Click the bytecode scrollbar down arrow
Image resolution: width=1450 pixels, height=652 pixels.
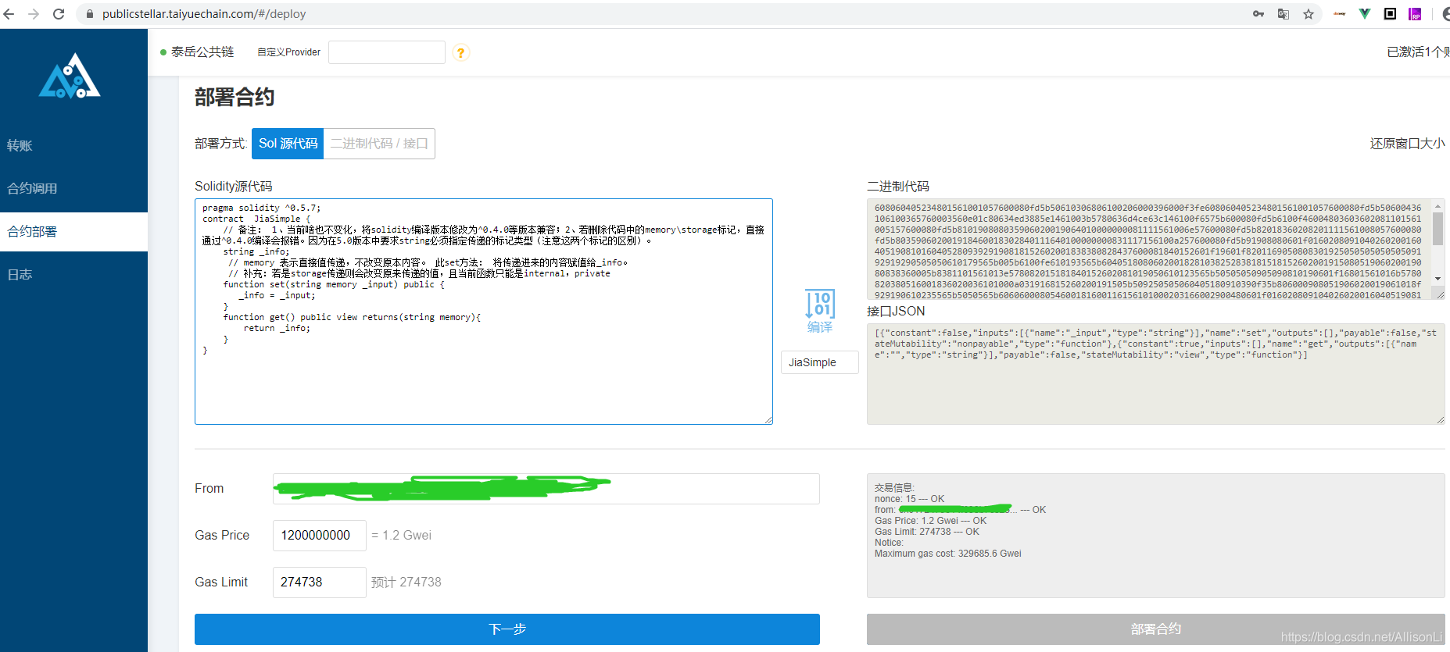click(x=1437, y=279)
